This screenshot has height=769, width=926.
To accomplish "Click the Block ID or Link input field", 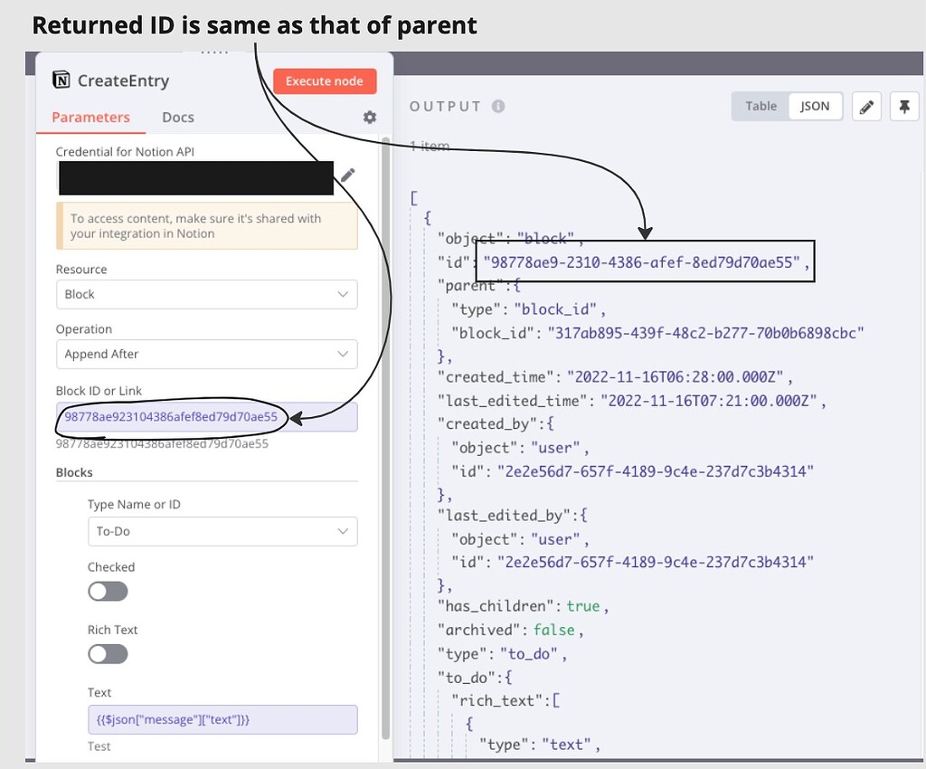I will click(206, 417).
